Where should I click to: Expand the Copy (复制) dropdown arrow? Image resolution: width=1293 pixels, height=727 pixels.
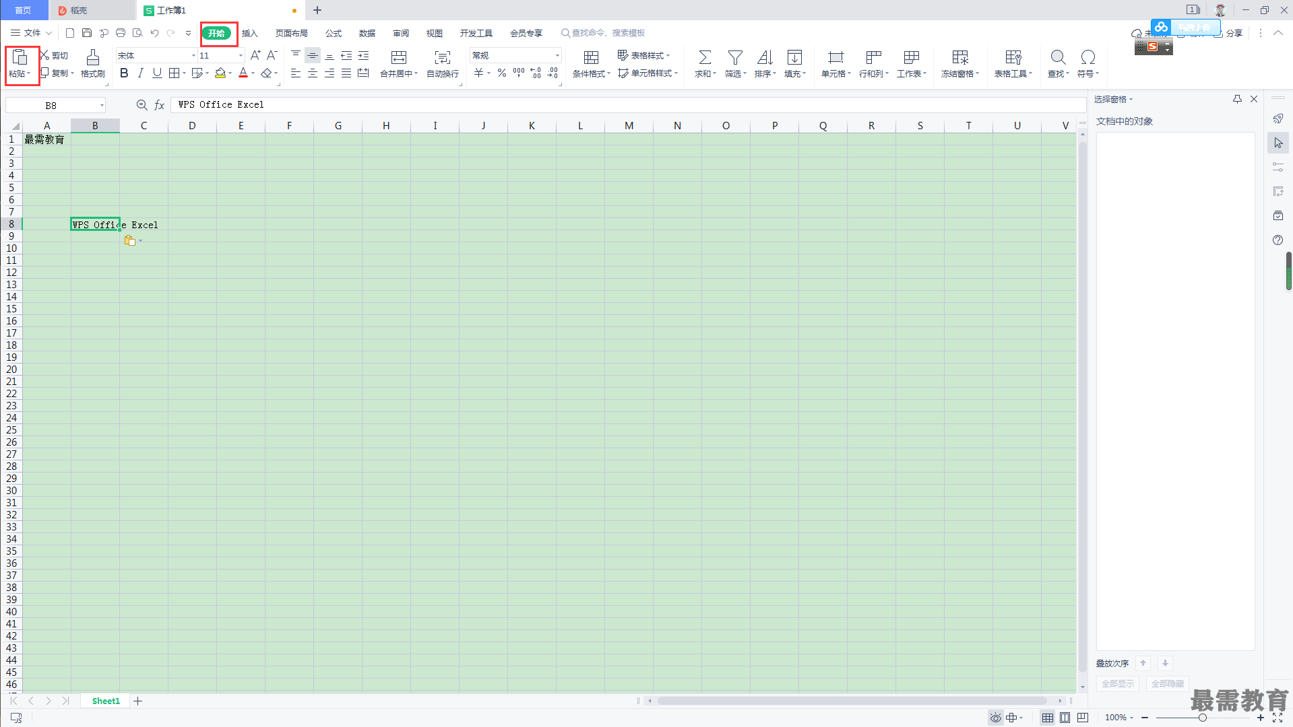coord(72,73)
